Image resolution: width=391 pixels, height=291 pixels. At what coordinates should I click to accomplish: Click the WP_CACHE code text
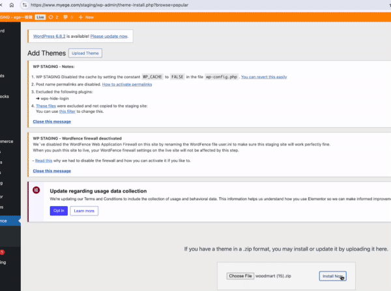click(x=152, y=77)
